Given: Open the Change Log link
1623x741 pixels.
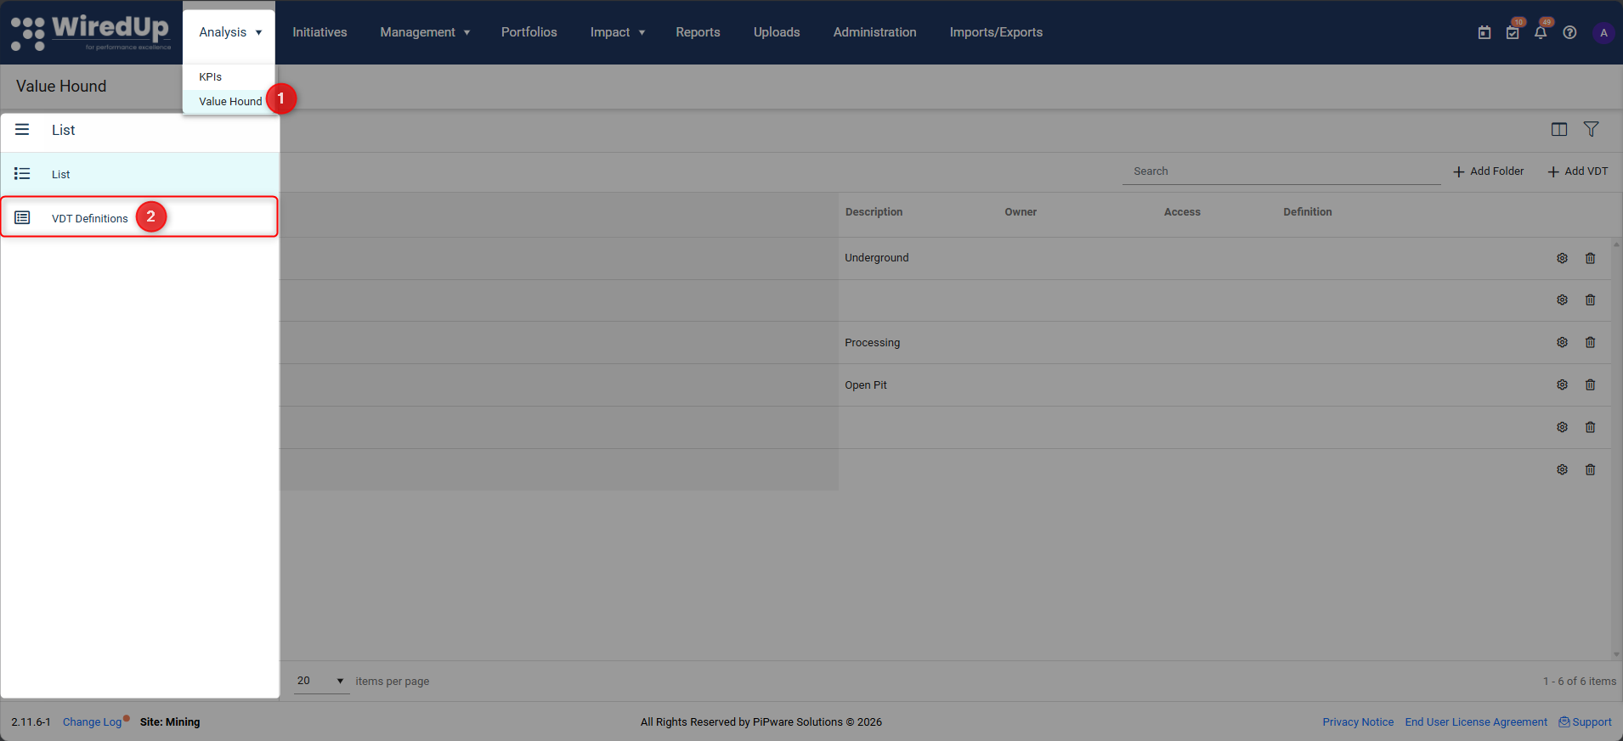Looking at the screenshot, I should pos(92,722).
